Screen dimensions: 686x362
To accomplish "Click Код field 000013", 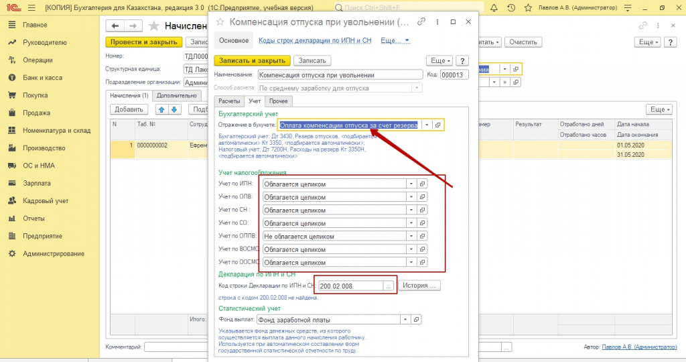I will click(x=454, y=75).
